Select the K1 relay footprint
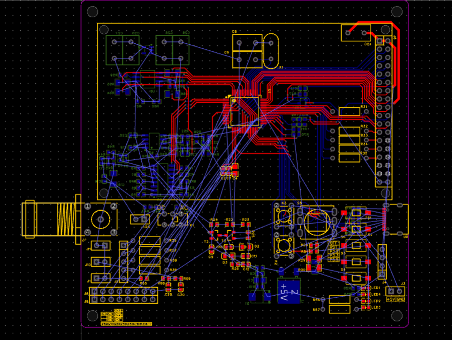 point(173,219)
